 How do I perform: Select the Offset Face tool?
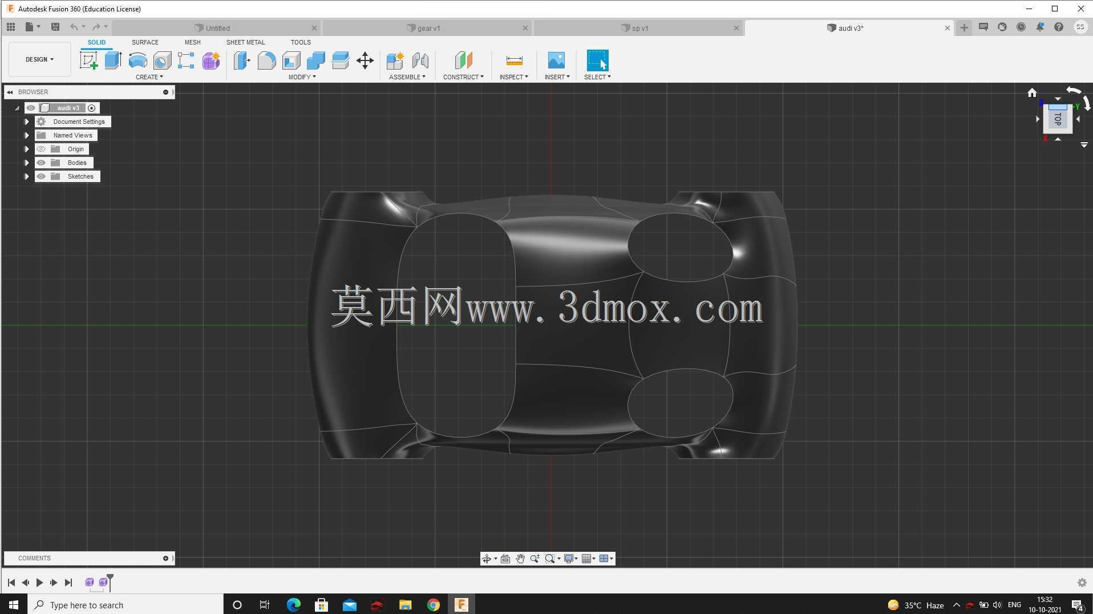point(340,60)
